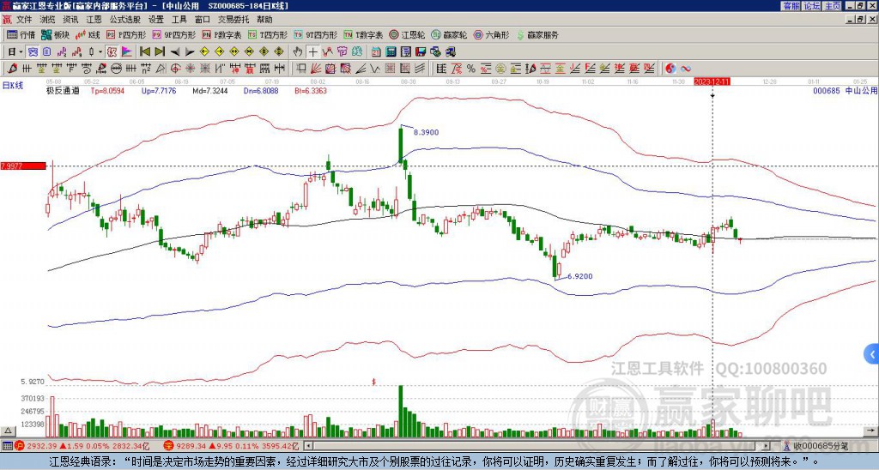
Task: Jump to first bar icon
Action: coord(144,52)
